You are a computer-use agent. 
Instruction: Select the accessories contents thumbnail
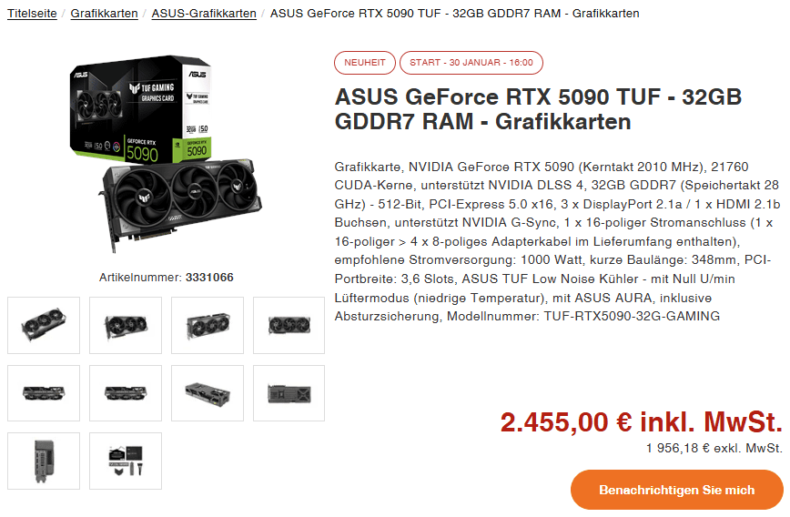(x=126, y=461)
